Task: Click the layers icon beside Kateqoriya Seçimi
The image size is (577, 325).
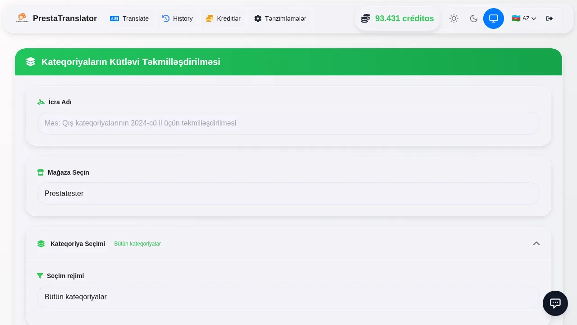Action: click(41, 244)
